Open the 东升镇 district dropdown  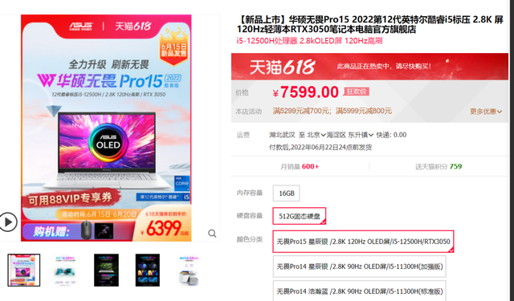click(361, 135)
